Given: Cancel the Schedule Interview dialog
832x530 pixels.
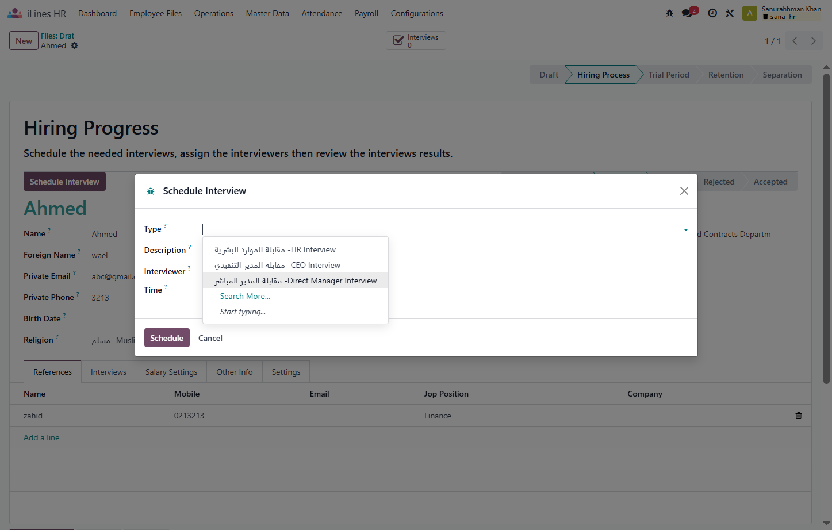Looking at the screenshot, I should pos(210,338).
